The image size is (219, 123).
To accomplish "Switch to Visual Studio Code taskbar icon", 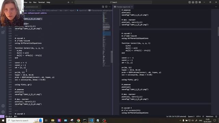I will [91, 120].
